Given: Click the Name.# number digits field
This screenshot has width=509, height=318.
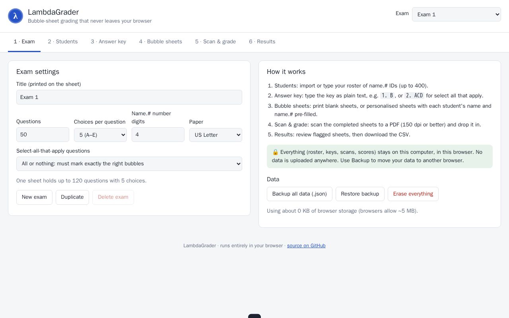Looking at the screenshot, I should point(158,135).
